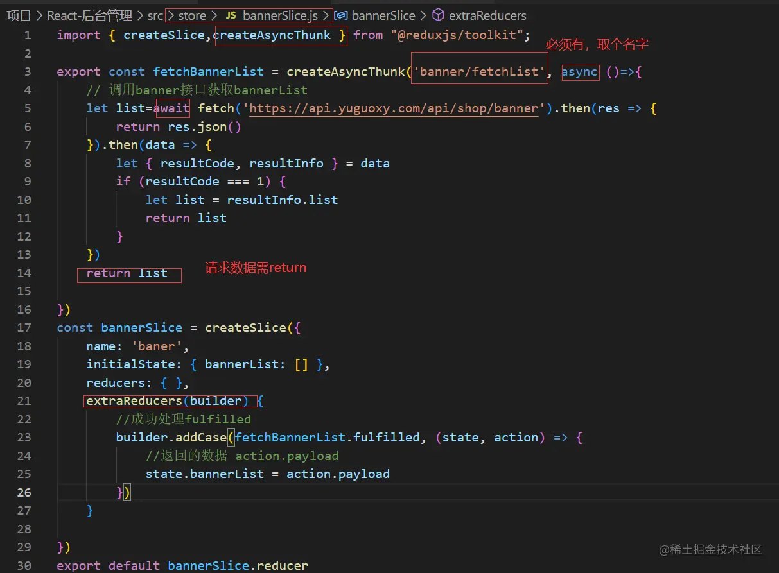
Task: Select the src breadcrumb folder
Action: [155, 15]
